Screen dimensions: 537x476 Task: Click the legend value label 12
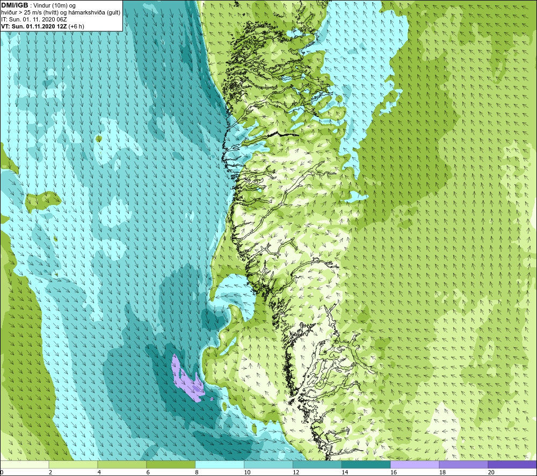click(296, 473)
